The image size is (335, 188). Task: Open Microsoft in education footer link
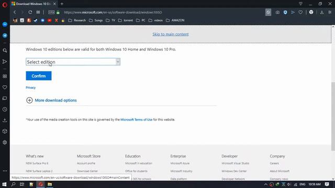coord(139,163)
